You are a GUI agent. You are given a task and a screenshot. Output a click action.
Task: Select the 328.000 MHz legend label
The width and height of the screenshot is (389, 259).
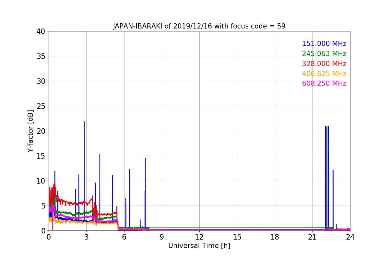324,64
